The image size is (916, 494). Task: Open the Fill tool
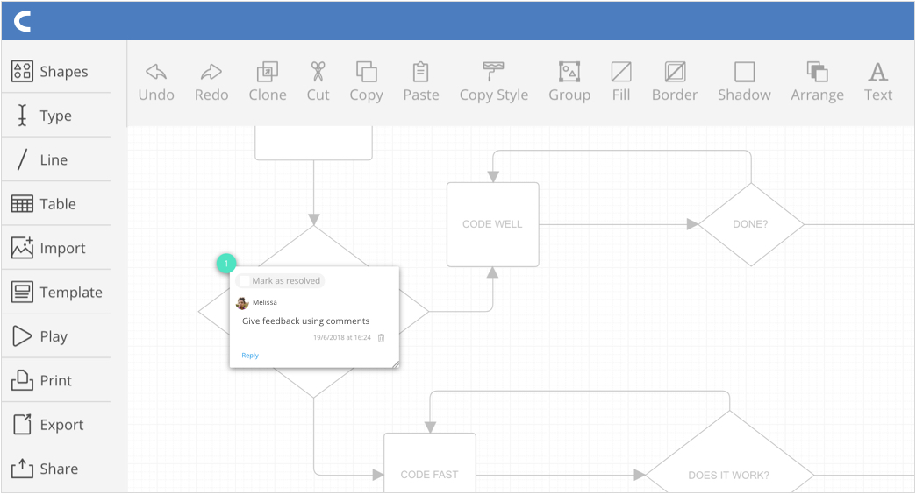621,72
